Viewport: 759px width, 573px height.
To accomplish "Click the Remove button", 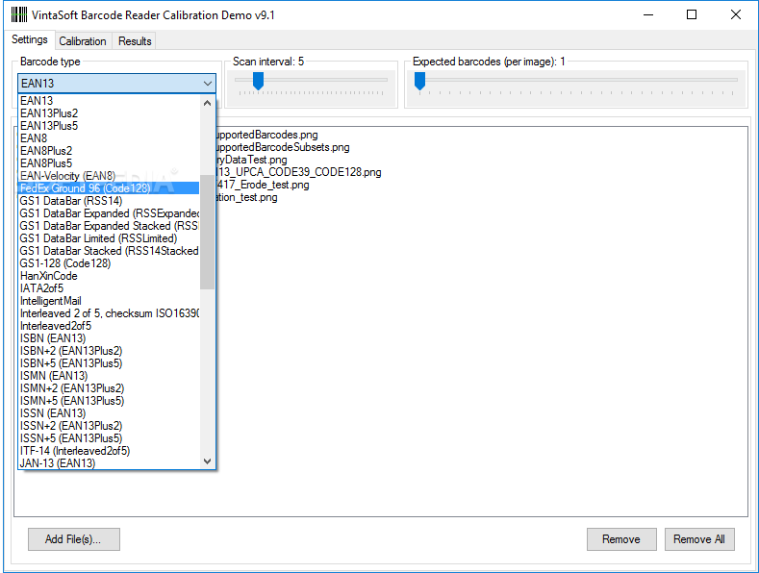I will [x=621, y=539].
